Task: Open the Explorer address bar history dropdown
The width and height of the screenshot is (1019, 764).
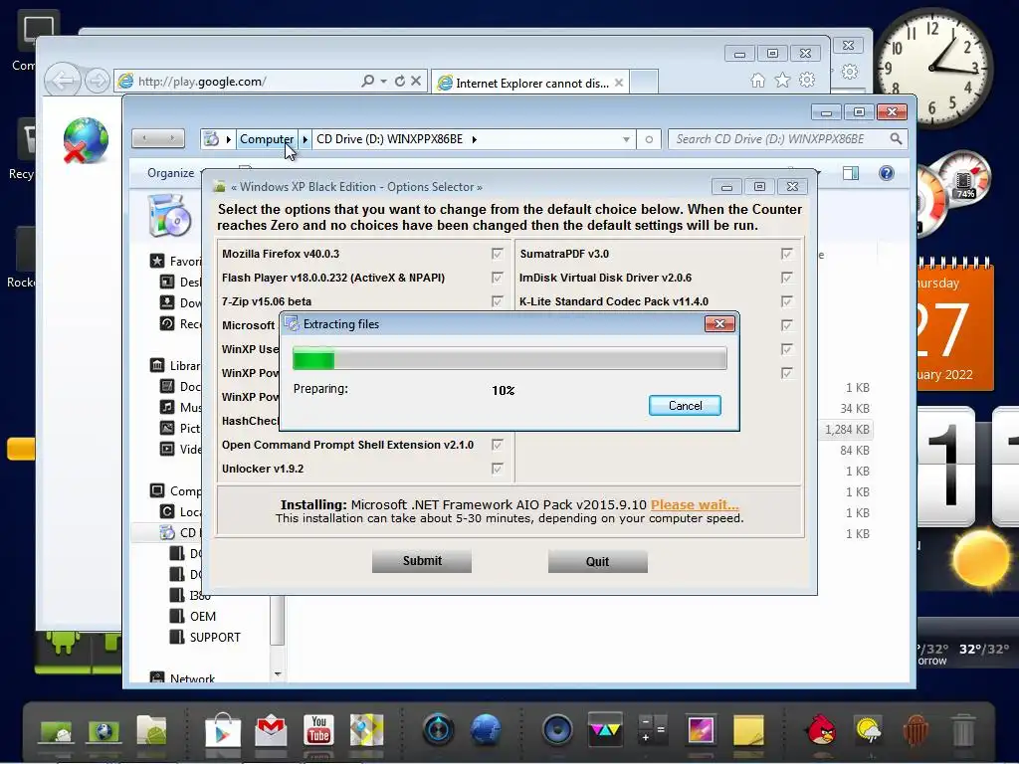Action: click(626, 139)
